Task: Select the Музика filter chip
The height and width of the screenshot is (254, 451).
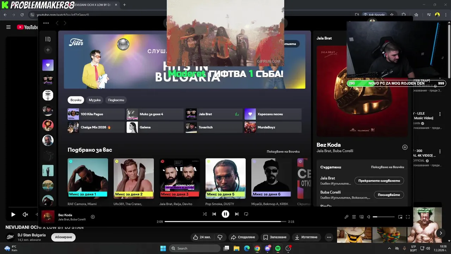Action: coord(94,100)
